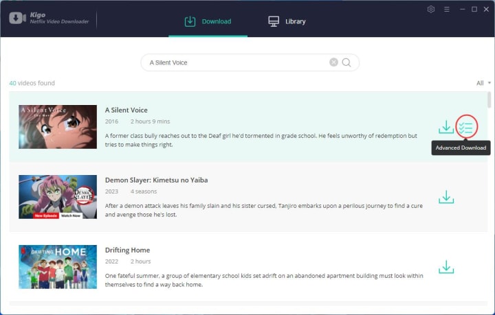Click the Kigo logo icon

[17, 18]
